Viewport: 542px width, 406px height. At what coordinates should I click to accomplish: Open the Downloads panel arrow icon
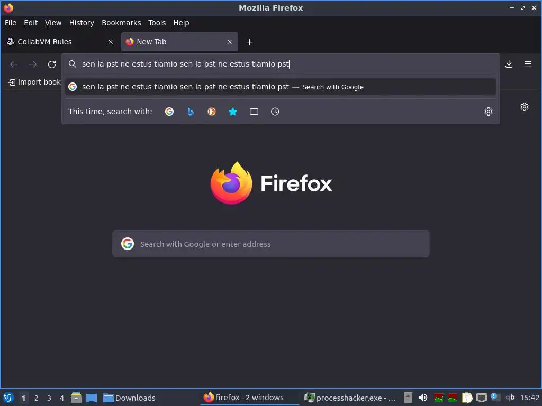coord(509,64)
